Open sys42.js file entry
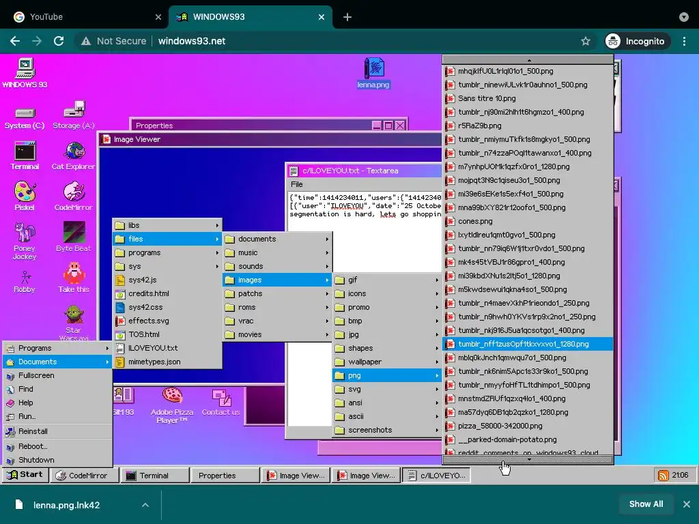Viewport: 699px width, 524px height. pos(167,280)
